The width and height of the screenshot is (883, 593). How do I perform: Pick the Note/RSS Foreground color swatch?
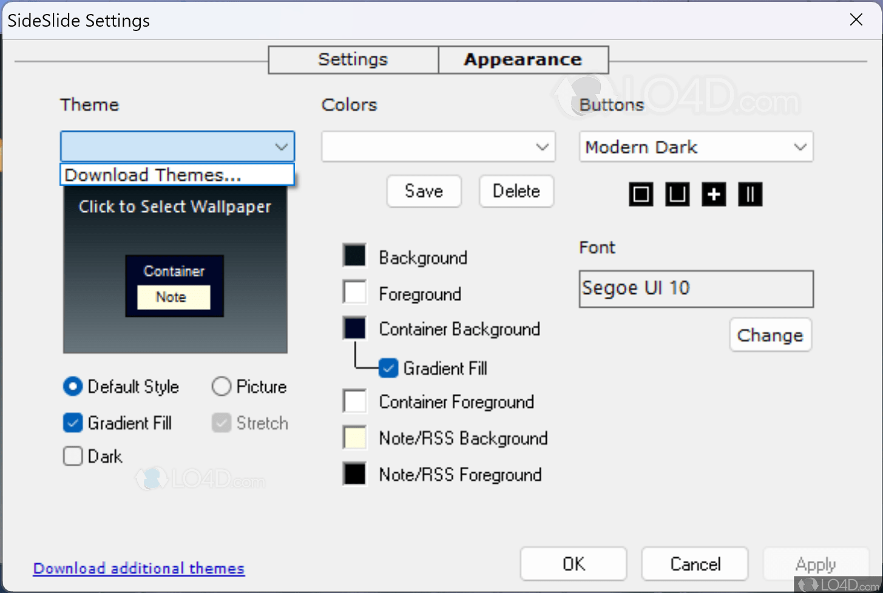point(354,474)
